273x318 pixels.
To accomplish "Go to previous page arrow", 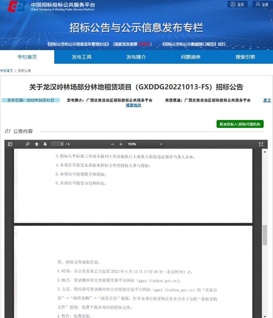I will pyautogui.click(x=37, y=144).
